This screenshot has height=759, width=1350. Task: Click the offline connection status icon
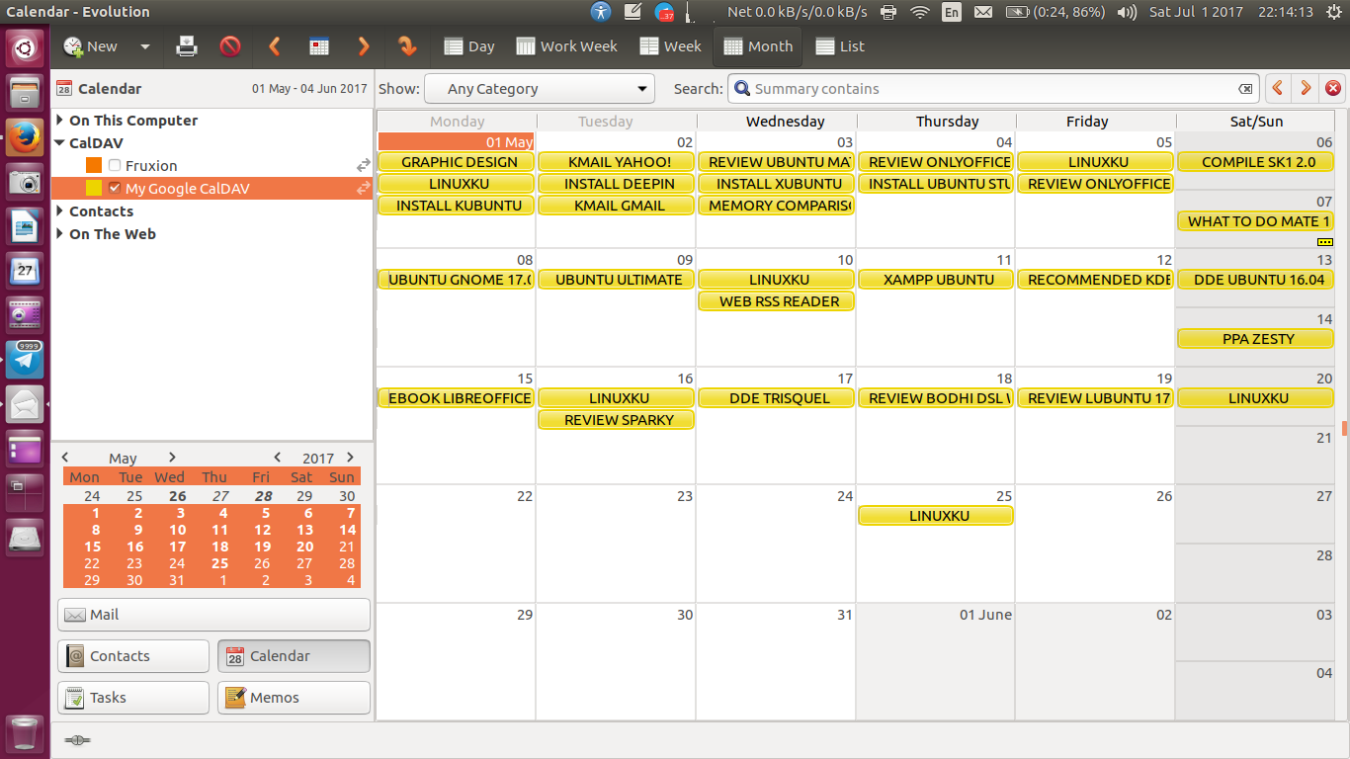[77, 740]
